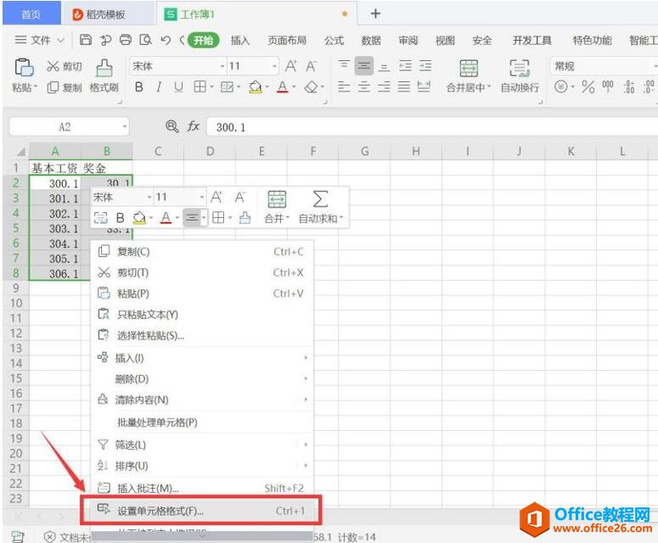The image size is (658, 543).
Task: Click the Save icon in quick toolbar
Action: (x=86, y=40)
